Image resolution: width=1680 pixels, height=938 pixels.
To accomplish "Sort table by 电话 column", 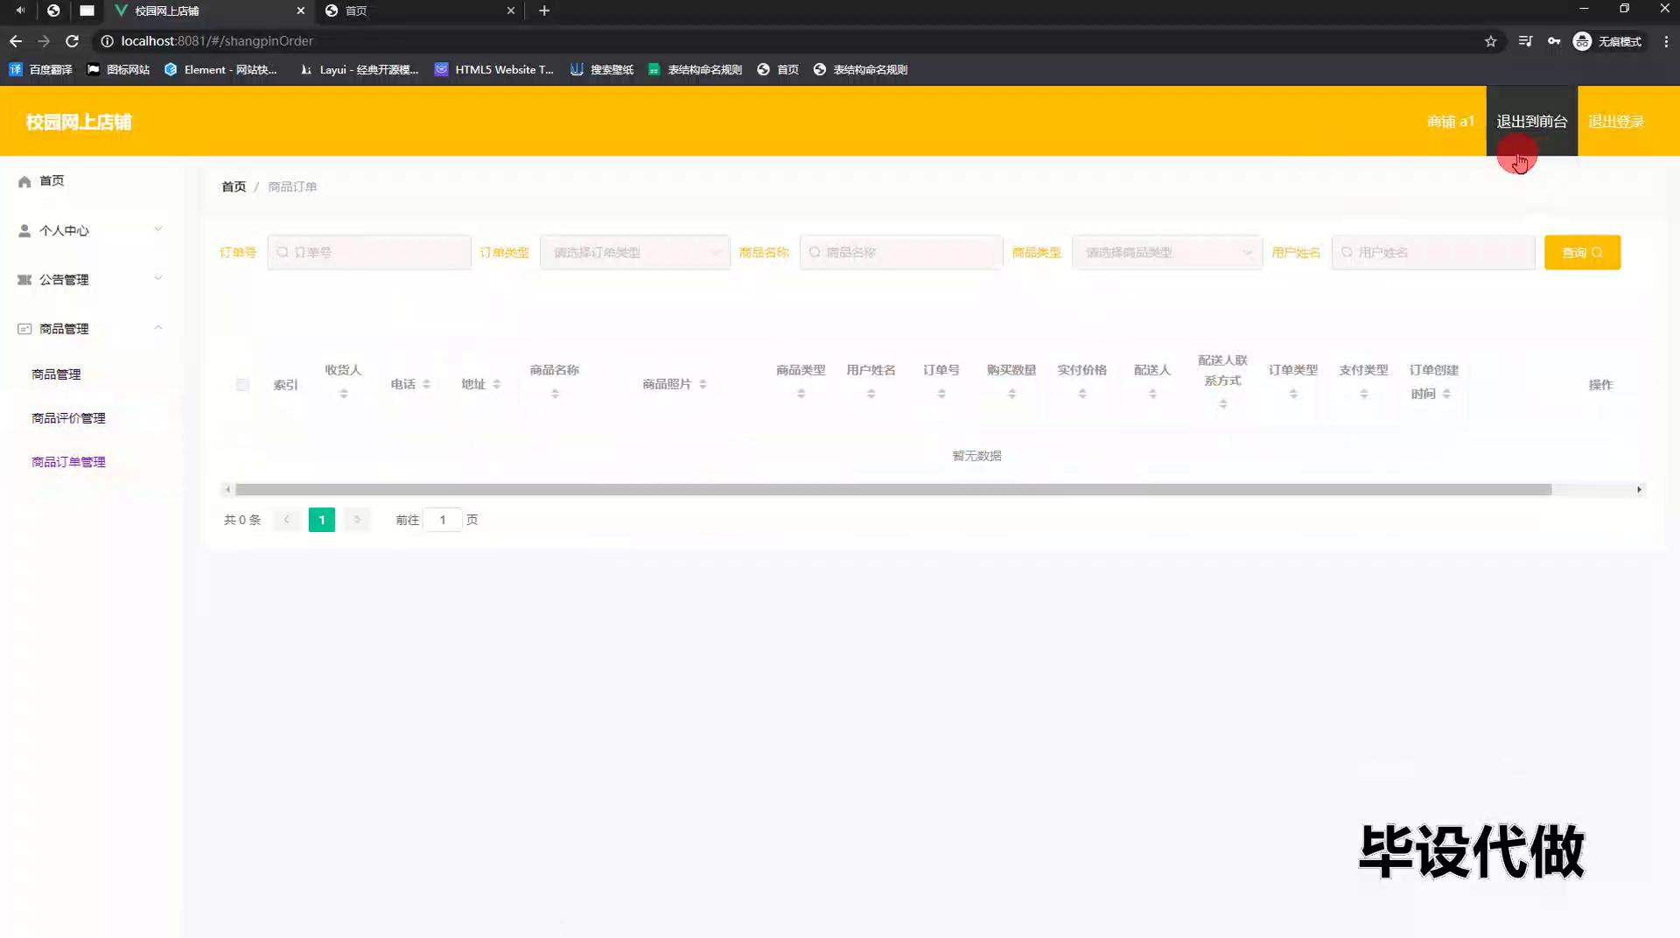I will coord(426,384).
